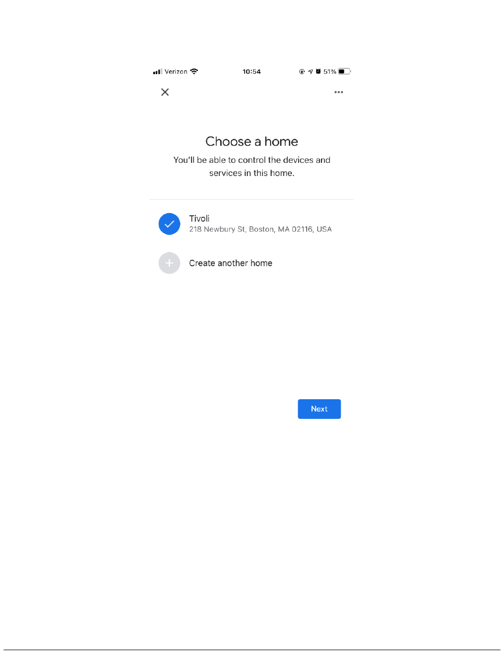Tap the cellular signal bars icon
This screenshot has height=668, width=504.
coord(158,72)
